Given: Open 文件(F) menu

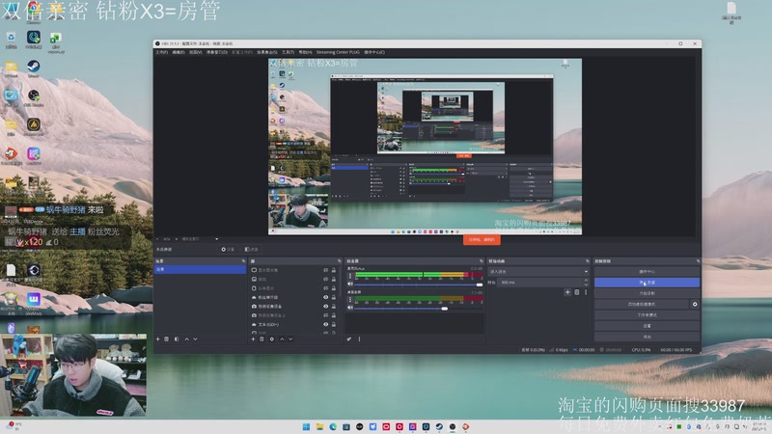Looking at the screenshot, I should coord(162,52).
